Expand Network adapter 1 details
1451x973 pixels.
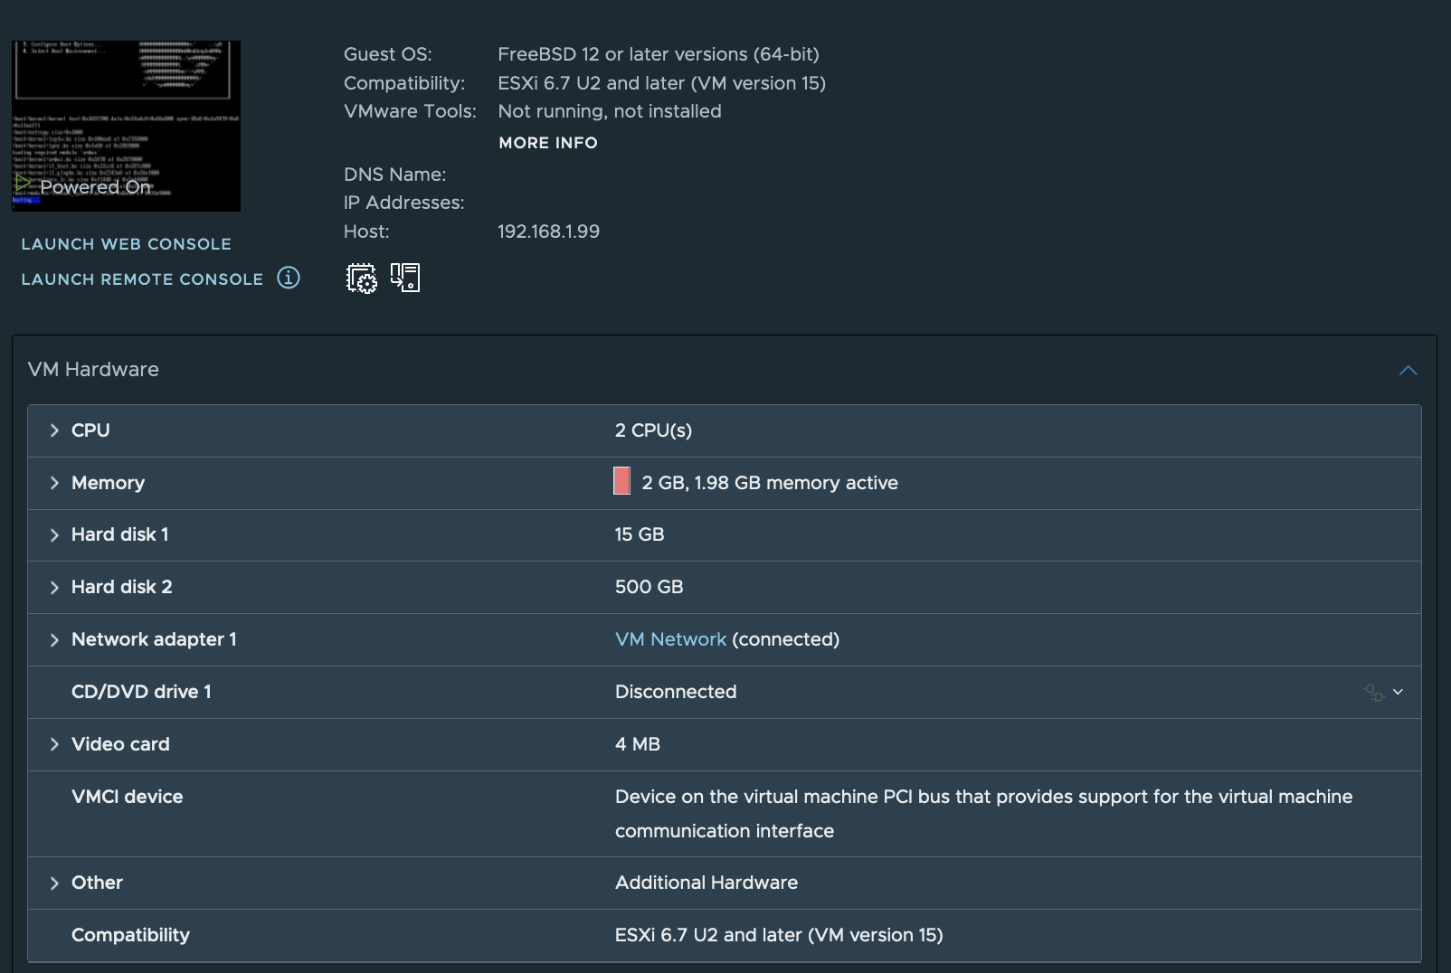tap(54, 640)
